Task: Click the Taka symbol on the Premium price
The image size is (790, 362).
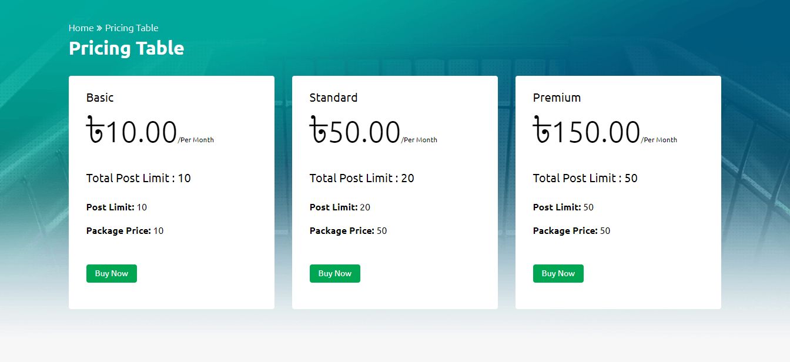Action: pyautogui.click(x=542, y=130)
